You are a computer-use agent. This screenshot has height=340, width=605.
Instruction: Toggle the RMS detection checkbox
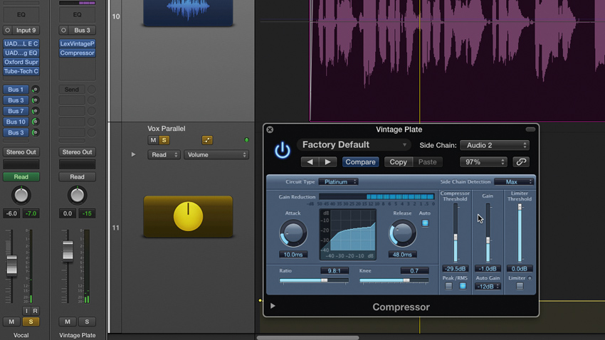tap(463, 286)
